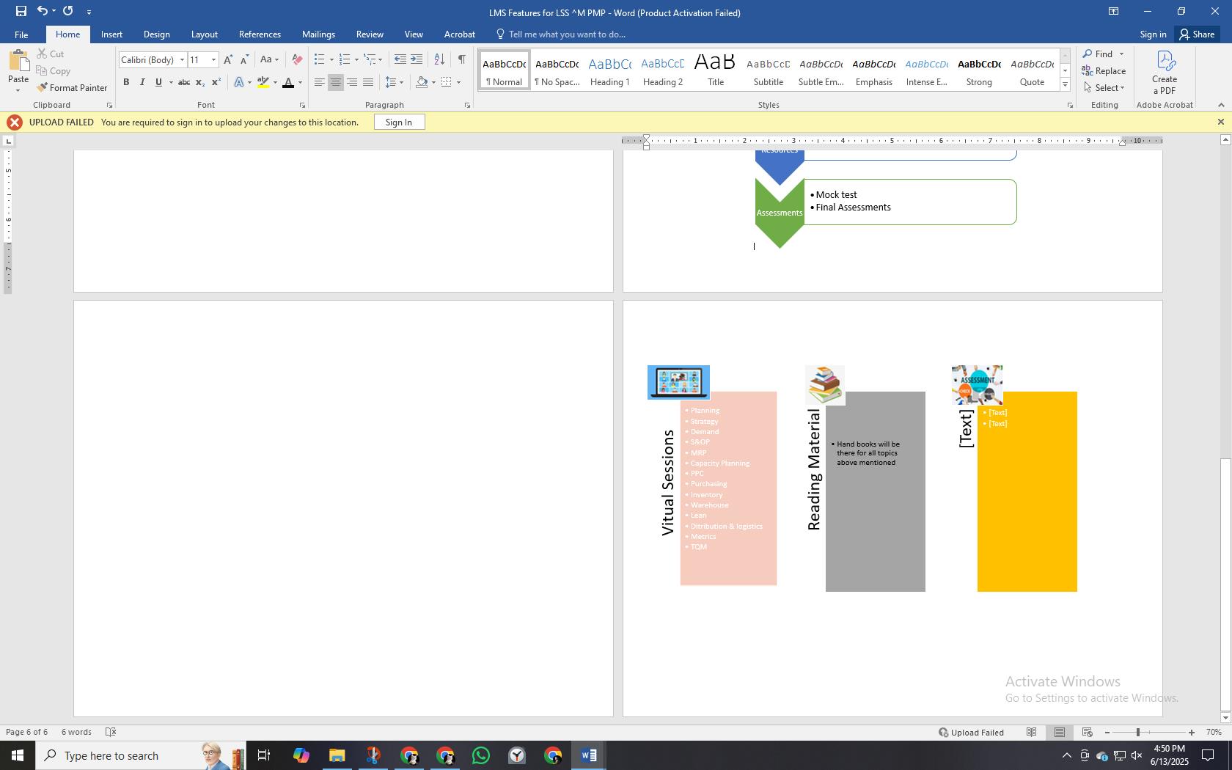Screen dimensions: 1232x770
Task: Apply the Title style
Action: (x=716, y=70)
